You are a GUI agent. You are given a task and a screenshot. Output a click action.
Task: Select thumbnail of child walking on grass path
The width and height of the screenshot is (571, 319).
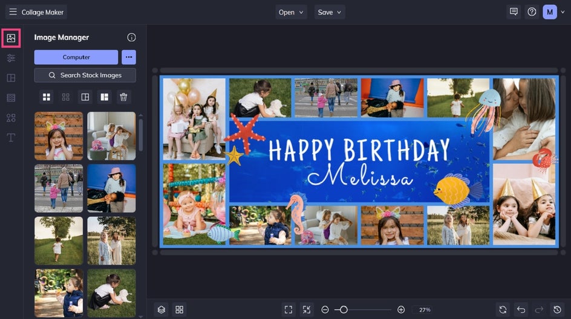[x=59, y=241]
